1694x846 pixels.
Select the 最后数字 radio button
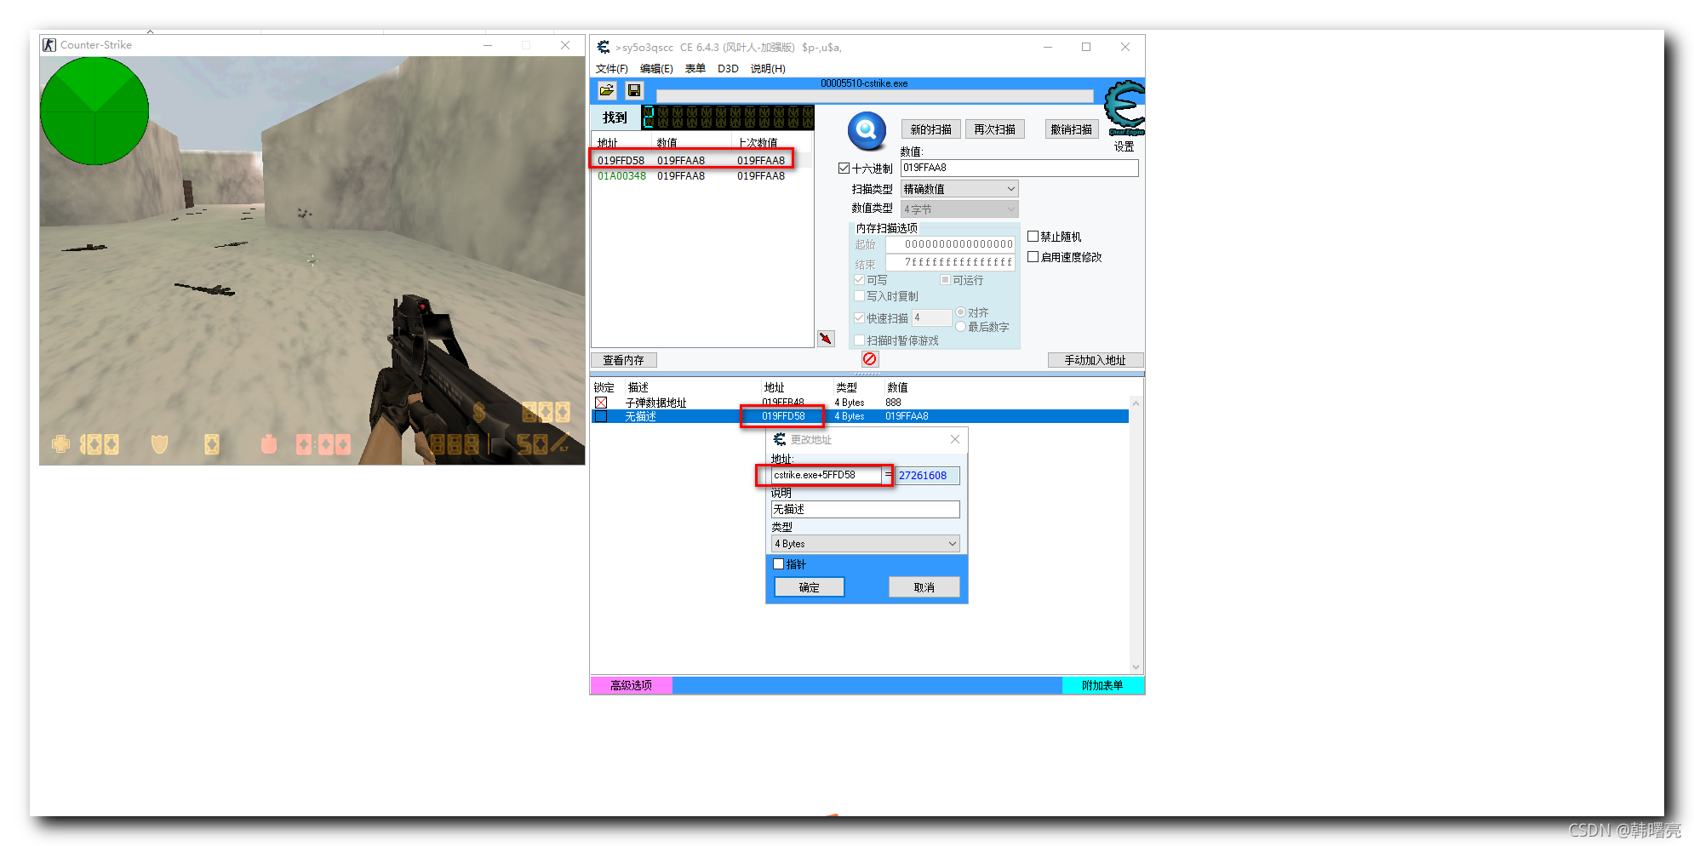(x=960, y=327)
